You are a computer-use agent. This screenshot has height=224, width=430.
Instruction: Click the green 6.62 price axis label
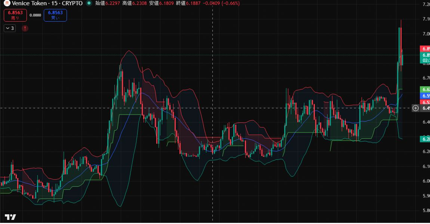[425, 90]
